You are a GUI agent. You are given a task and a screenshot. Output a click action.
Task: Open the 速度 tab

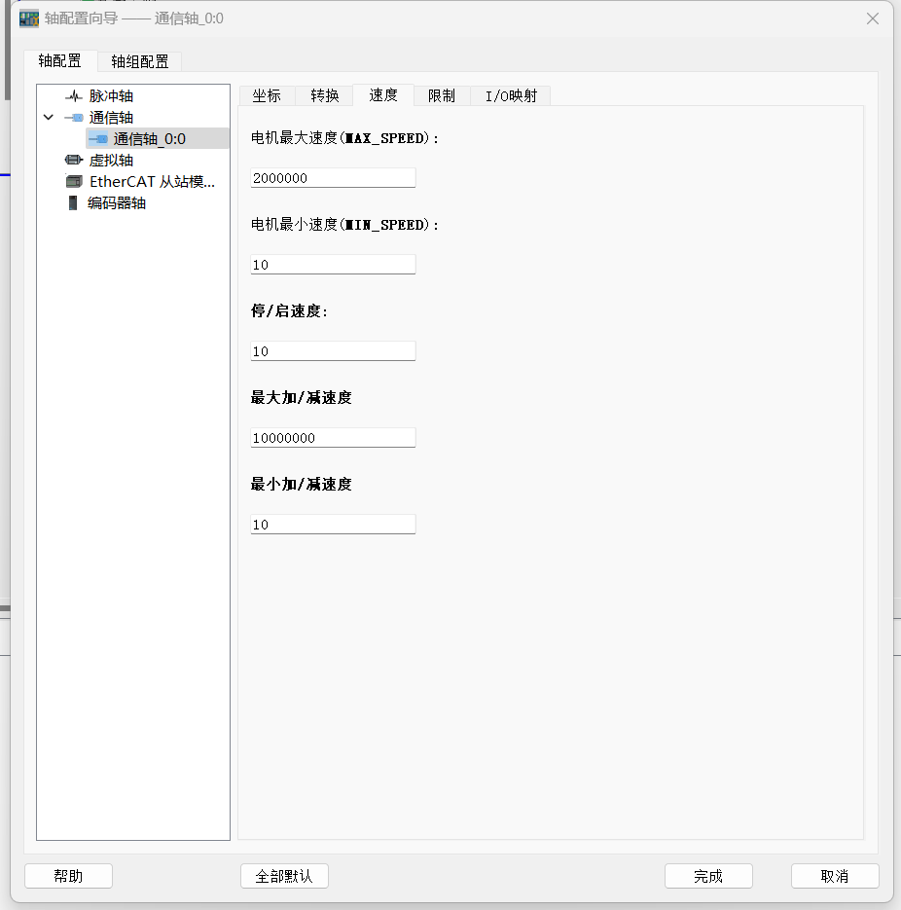[x=383, y=94]
